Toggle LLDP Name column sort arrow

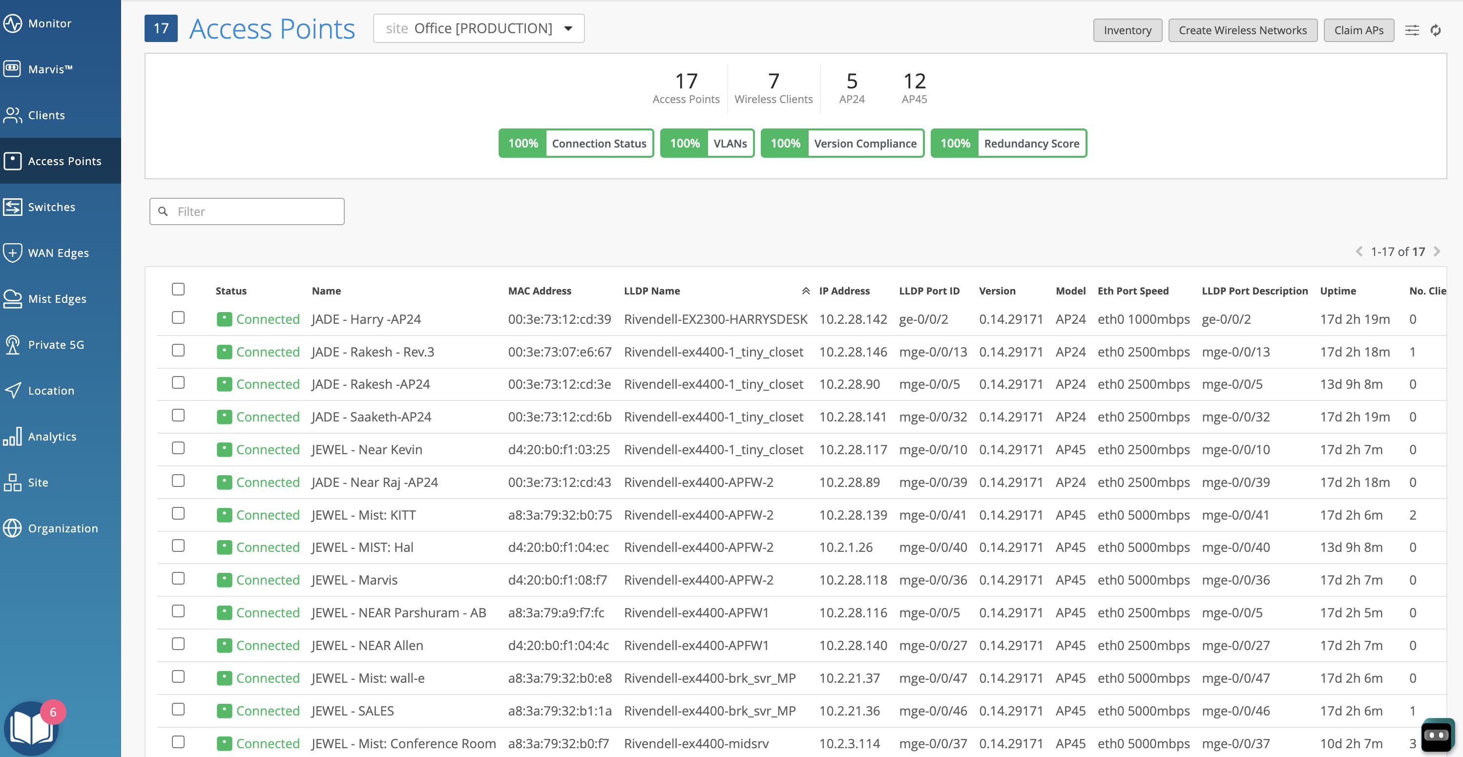805,291
